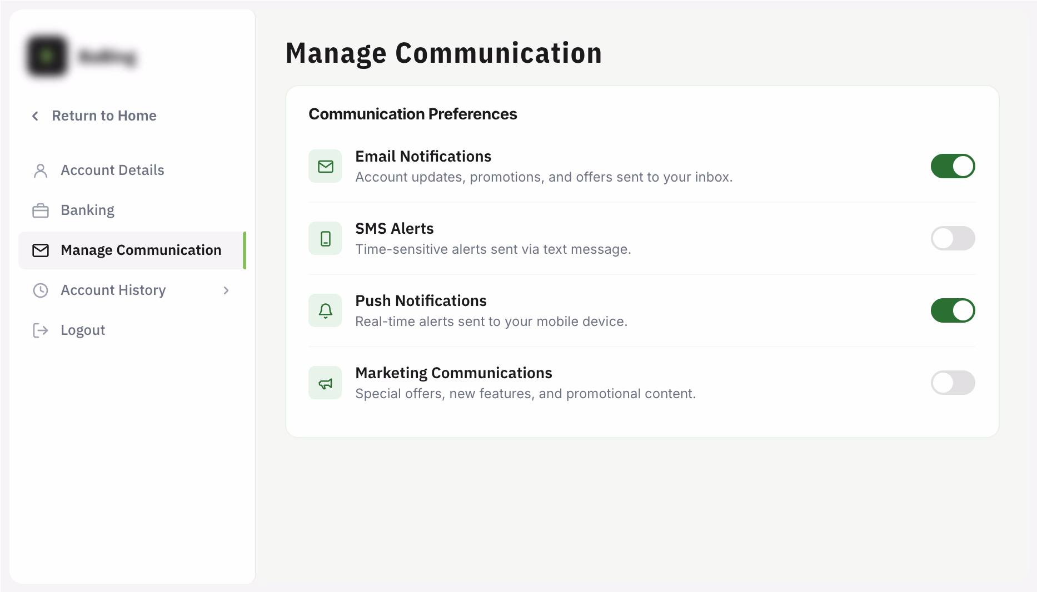Click "Real-time alerts sent to your mobile device" text

[491, 322]
